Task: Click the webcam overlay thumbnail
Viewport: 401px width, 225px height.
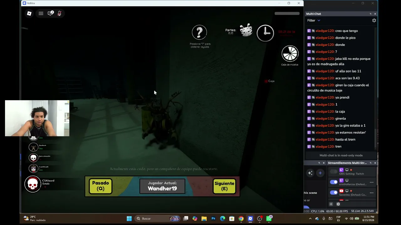Action: point(37,118)
